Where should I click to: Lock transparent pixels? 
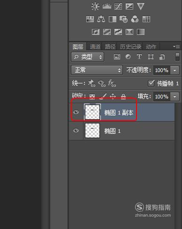pos(92,96)
